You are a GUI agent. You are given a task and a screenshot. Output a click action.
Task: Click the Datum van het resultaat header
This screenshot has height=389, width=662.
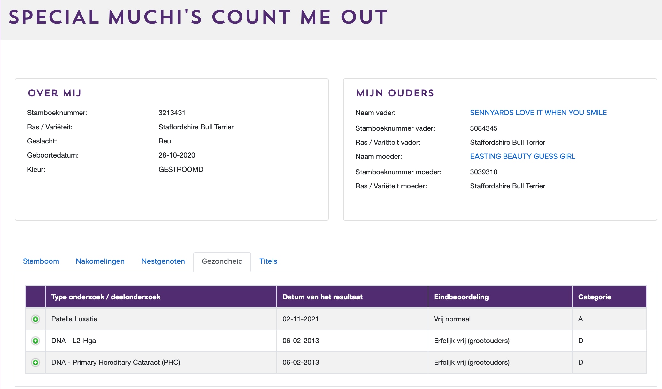(x=322, y=297)
